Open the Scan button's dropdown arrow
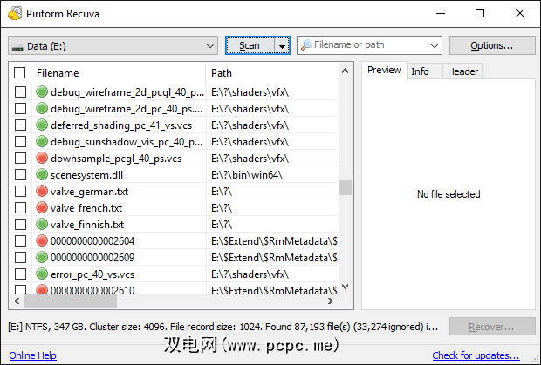This screenshot has height=365, width=541. pos(282,46)
